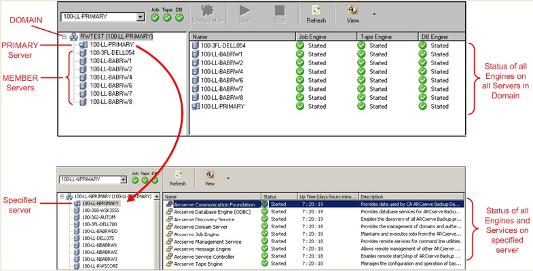Select member server 100-LL-BABRW6 in the tree
Image resolution: width=533 pixels, height=271 pixels.
(x=111, y=86)
